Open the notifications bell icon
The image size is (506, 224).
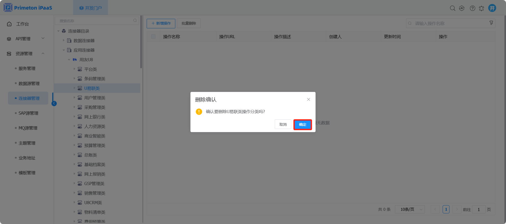[x=481, y=8]
